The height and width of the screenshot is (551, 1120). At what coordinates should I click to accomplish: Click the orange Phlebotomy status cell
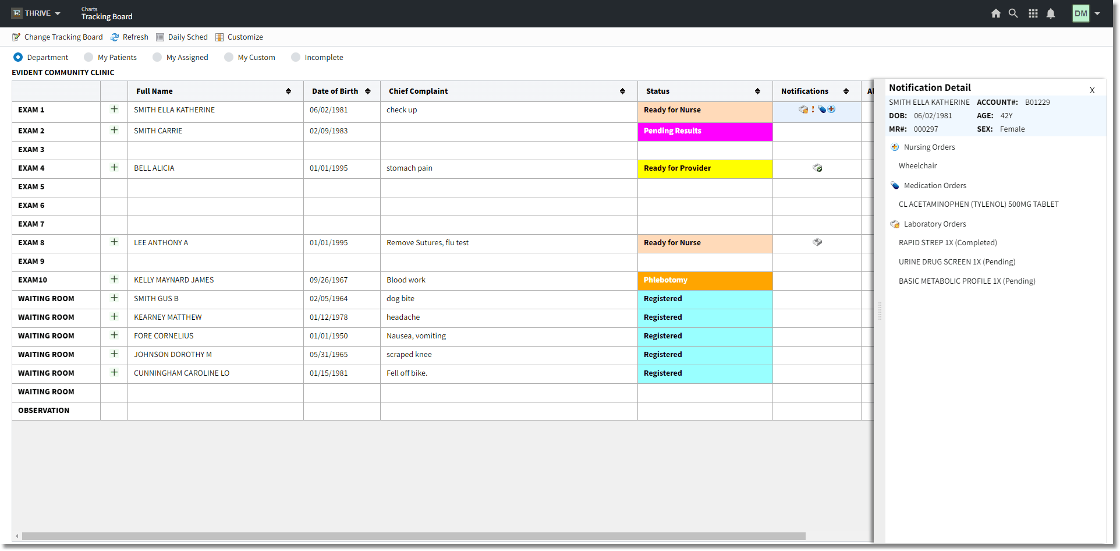coord(705,281)
